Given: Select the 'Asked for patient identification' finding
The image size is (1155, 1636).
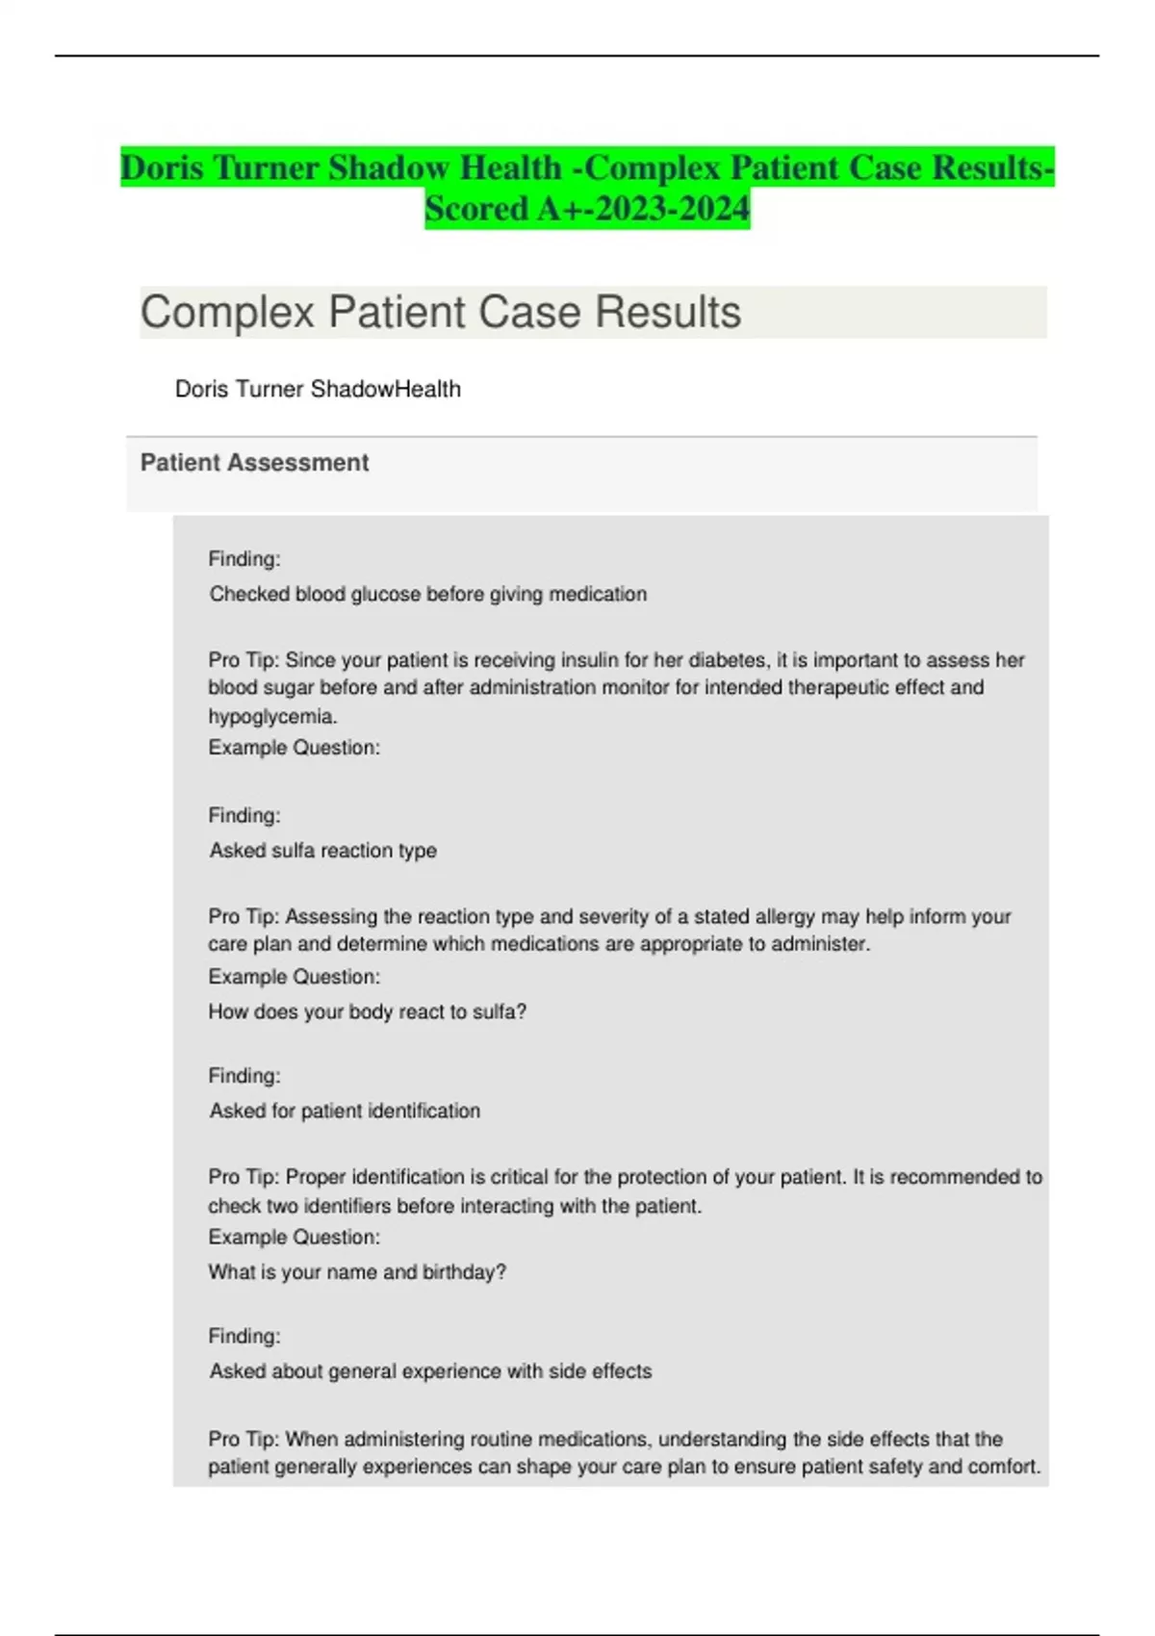Looking at the screenshot, I should point(345,1111).
